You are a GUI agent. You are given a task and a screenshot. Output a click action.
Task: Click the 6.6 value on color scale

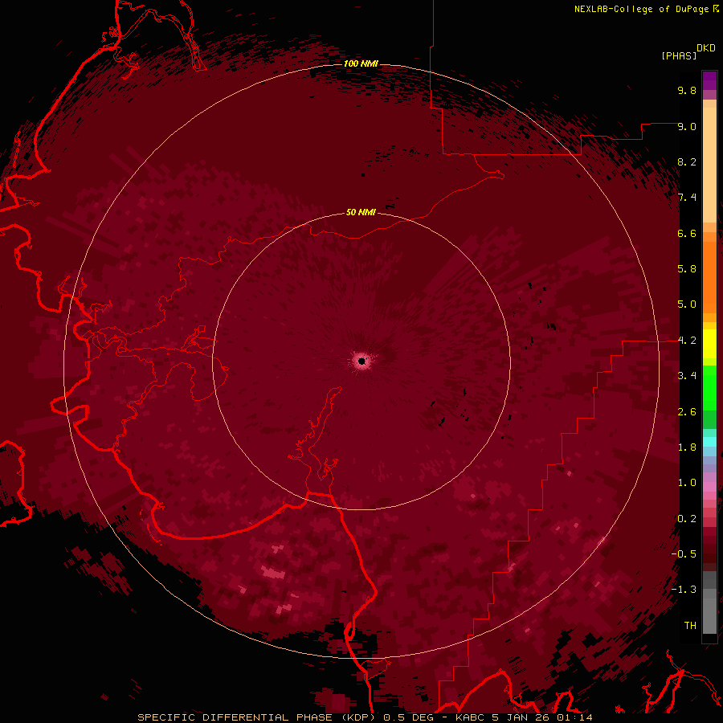tap(687, 233)
